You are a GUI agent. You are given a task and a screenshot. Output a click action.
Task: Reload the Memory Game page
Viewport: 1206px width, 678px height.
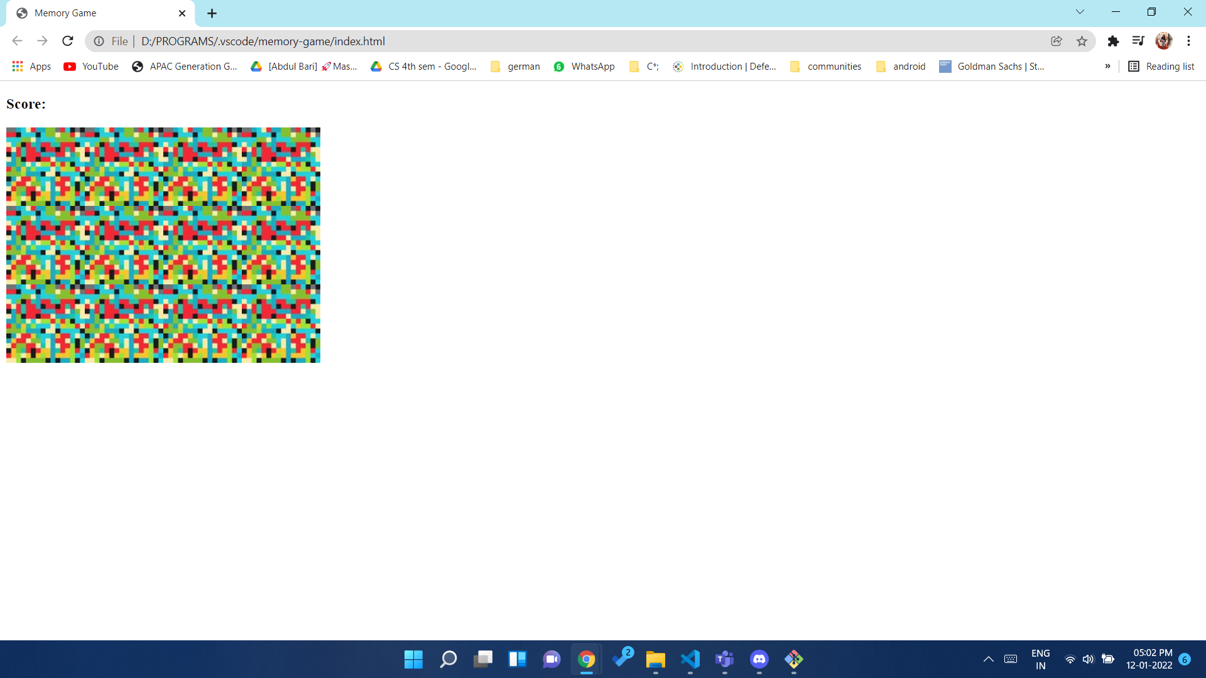pyautogui.click(x=68, y=41)
